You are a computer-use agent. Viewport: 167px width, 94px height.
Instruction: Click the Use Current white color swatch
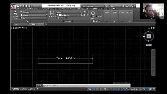point(60,15)
